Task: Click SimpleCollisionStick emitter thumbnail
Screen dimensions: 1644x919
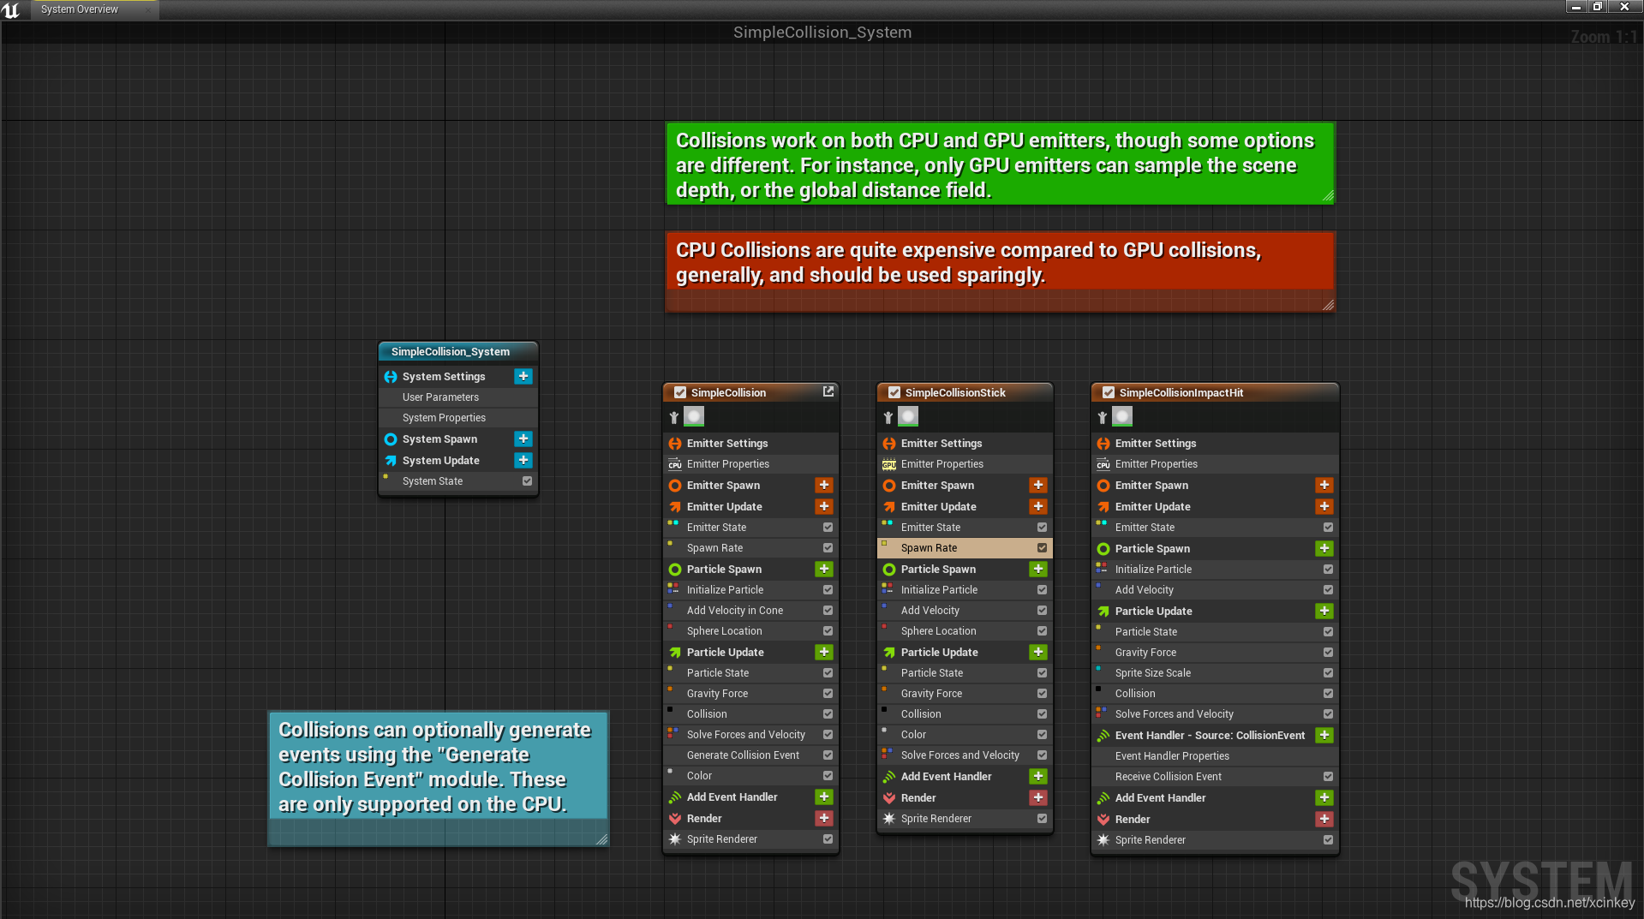Action: [x=908, y=416]
